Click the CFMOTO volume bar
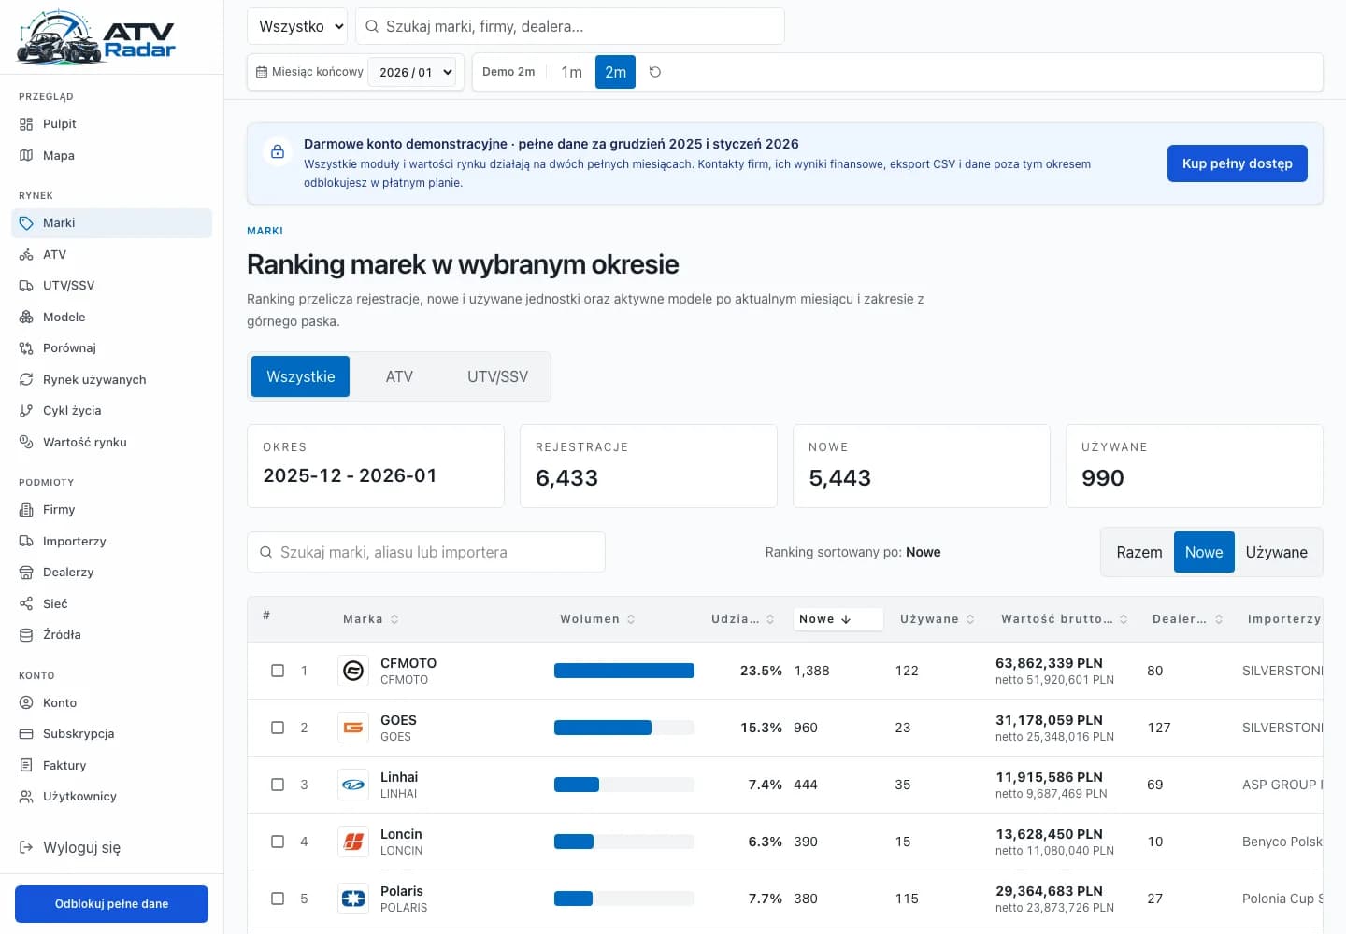 [x=624, y=671]
